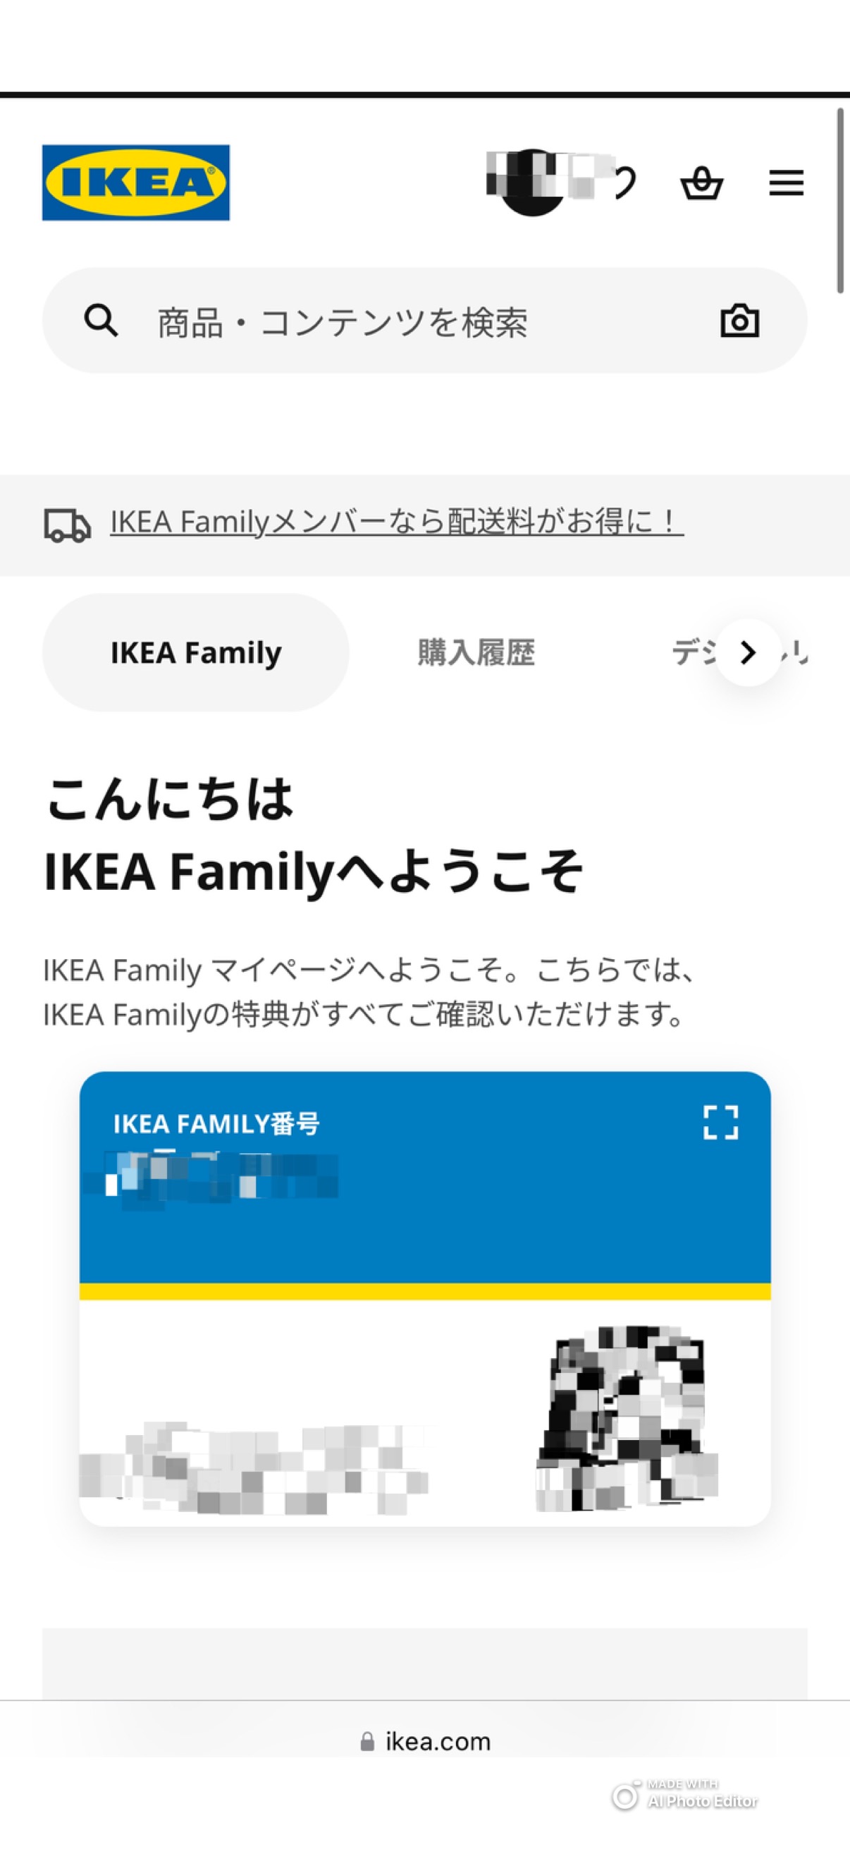850x1849 pixels.
Task: Open the hamburger menu
Action: 786,183
